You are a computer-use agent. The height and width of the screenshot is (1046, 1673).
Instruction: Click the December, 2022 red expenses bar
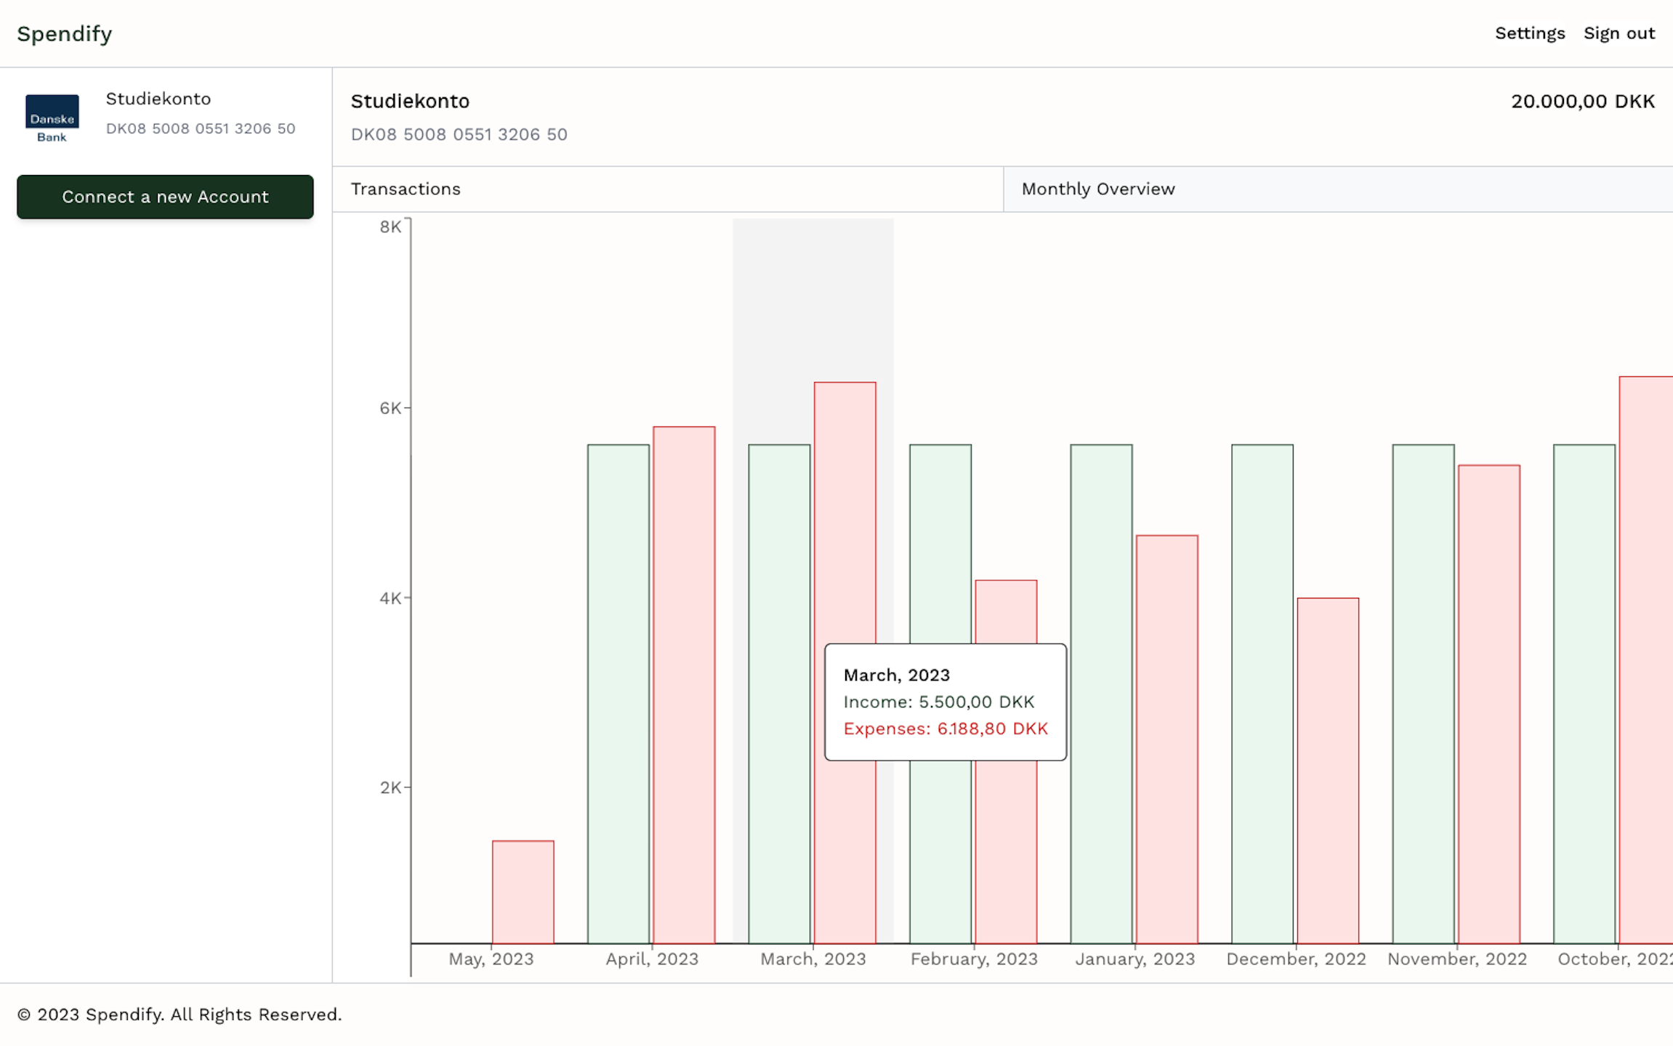(1328, 771)
